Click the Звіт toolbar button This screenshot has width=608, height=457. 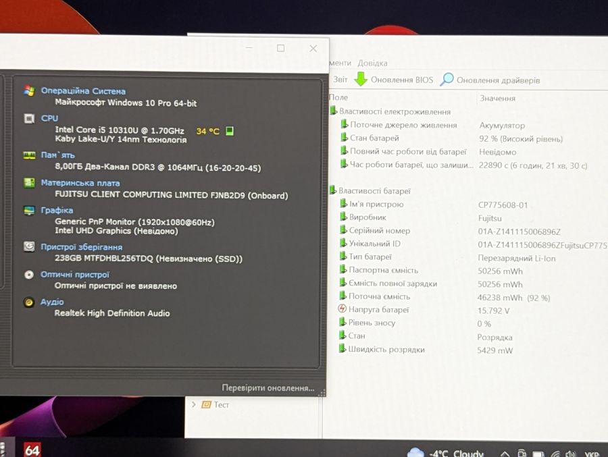340,79
